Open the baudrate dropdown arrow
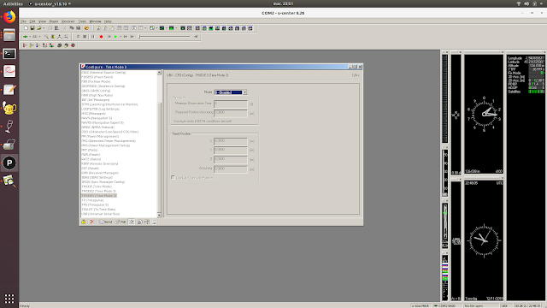 point(40,36)
